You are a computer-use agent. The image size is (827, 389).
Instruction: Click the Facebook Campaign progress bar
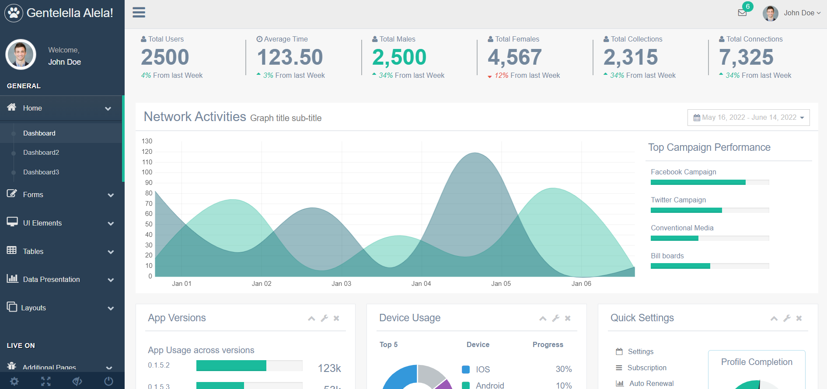(709, 182)
